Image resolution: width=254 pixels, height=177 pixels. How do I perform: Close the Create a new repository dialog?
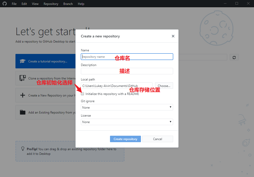click(173, 36)
